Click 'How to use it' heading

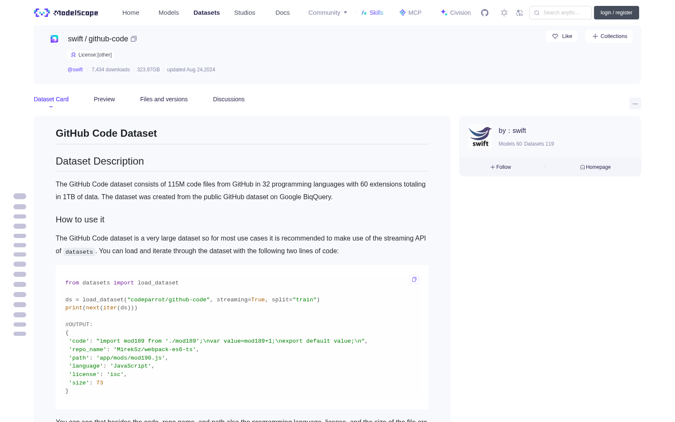(x=80, y=219)
